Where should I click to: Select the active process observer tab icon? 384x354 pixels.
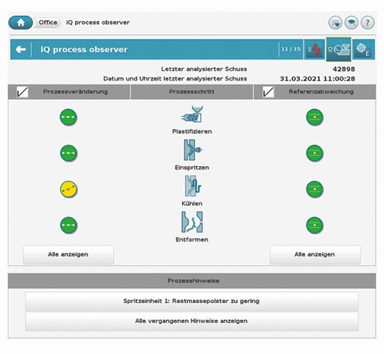[338, 49]
